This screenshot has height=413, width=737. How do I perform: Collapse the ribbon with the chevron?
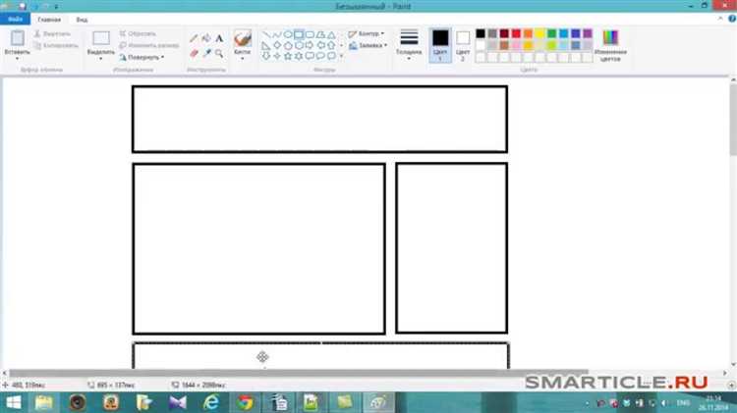[x=720, y=19]
